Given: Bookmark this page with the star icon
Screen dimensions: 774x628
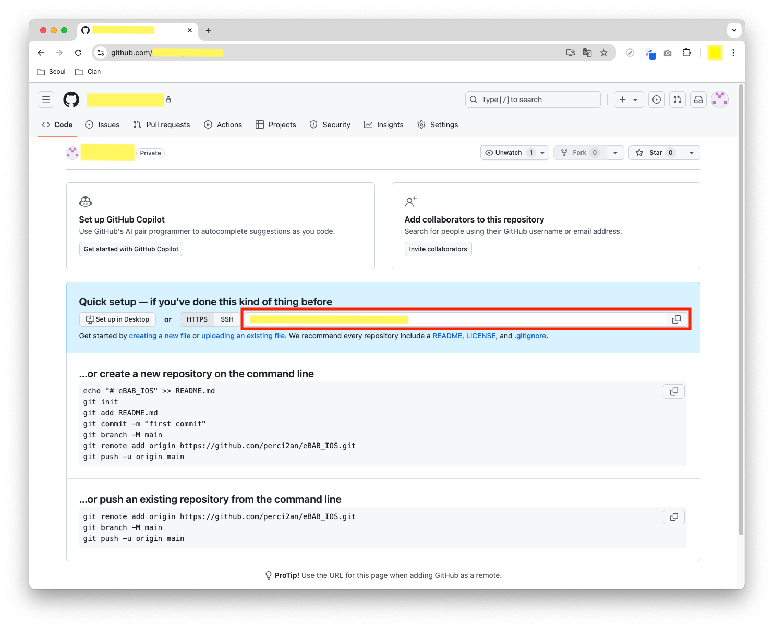Looking at the screenshot, I should (604, 53).
